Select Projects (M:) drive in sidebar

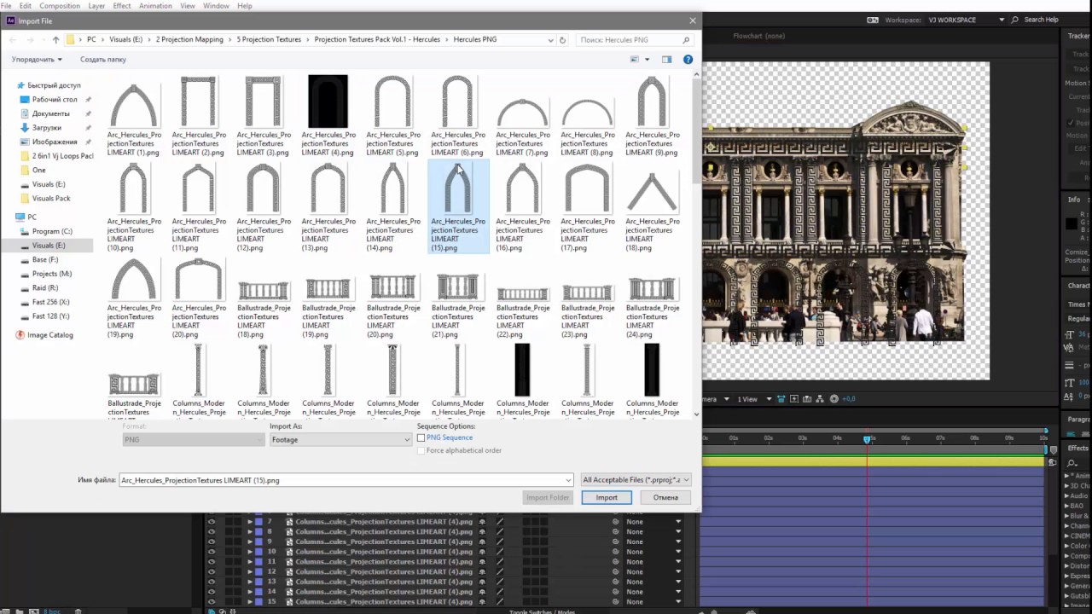[x=52, y=274]
